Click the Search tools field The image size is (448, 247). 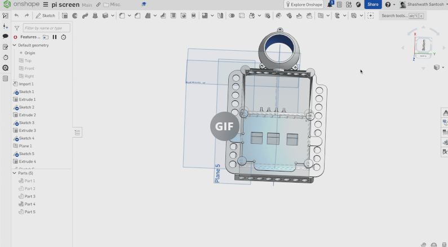click(x=402, y=16)
